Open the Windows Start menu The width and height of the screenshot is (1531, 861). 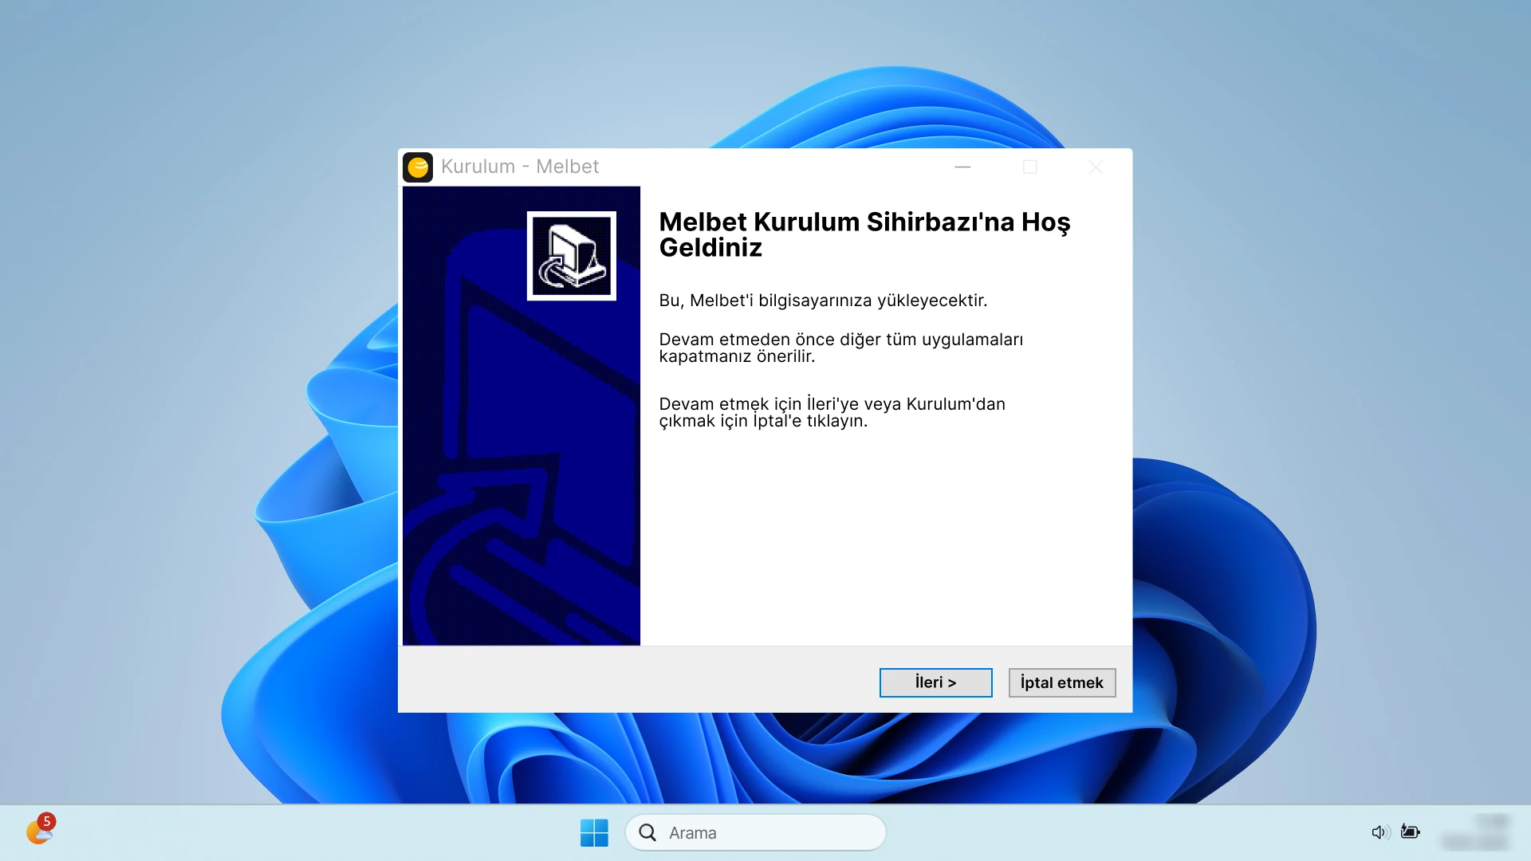(594, 832)
